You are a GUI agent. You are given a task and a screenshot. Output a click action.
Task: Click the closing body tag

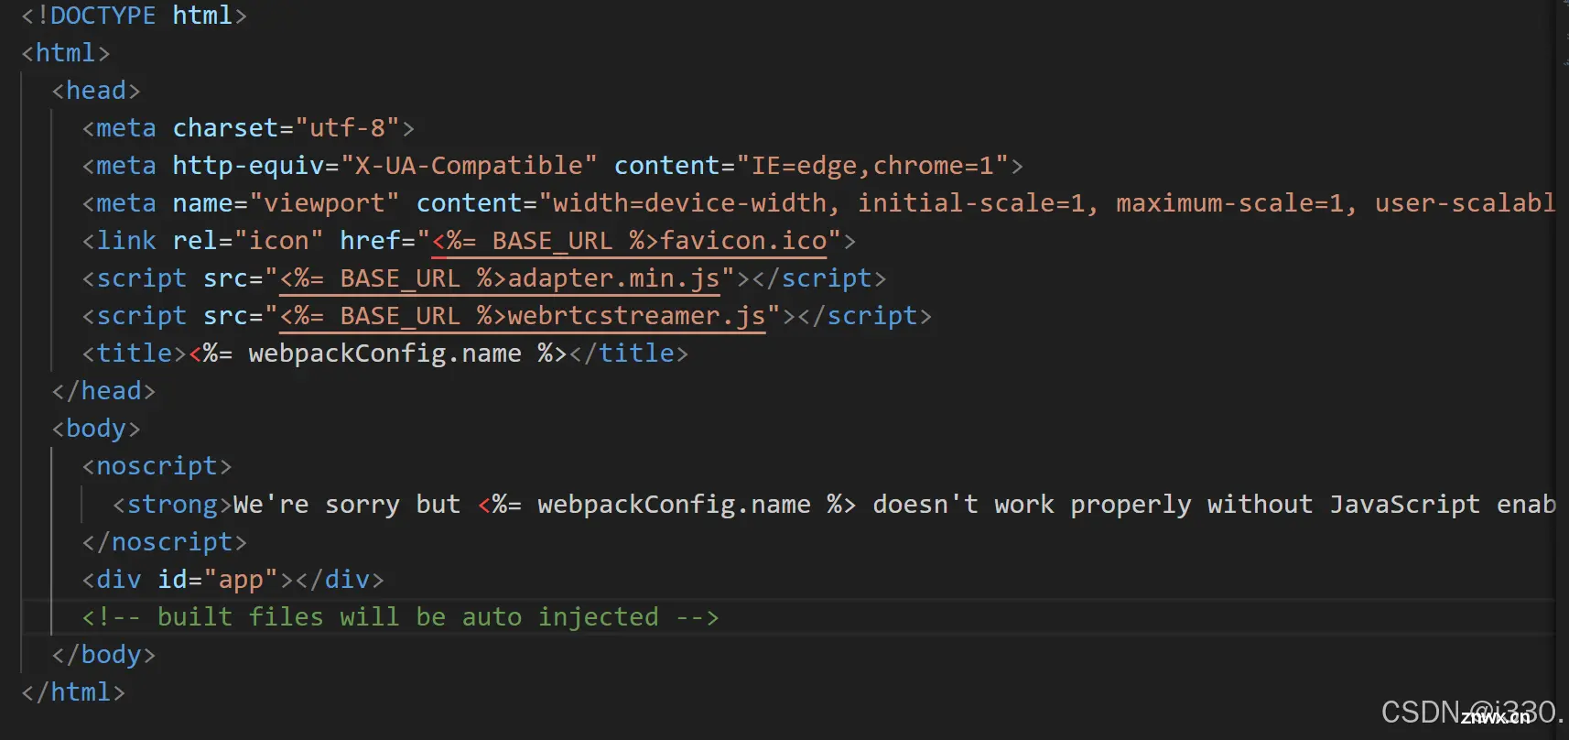tap(103, 655)
